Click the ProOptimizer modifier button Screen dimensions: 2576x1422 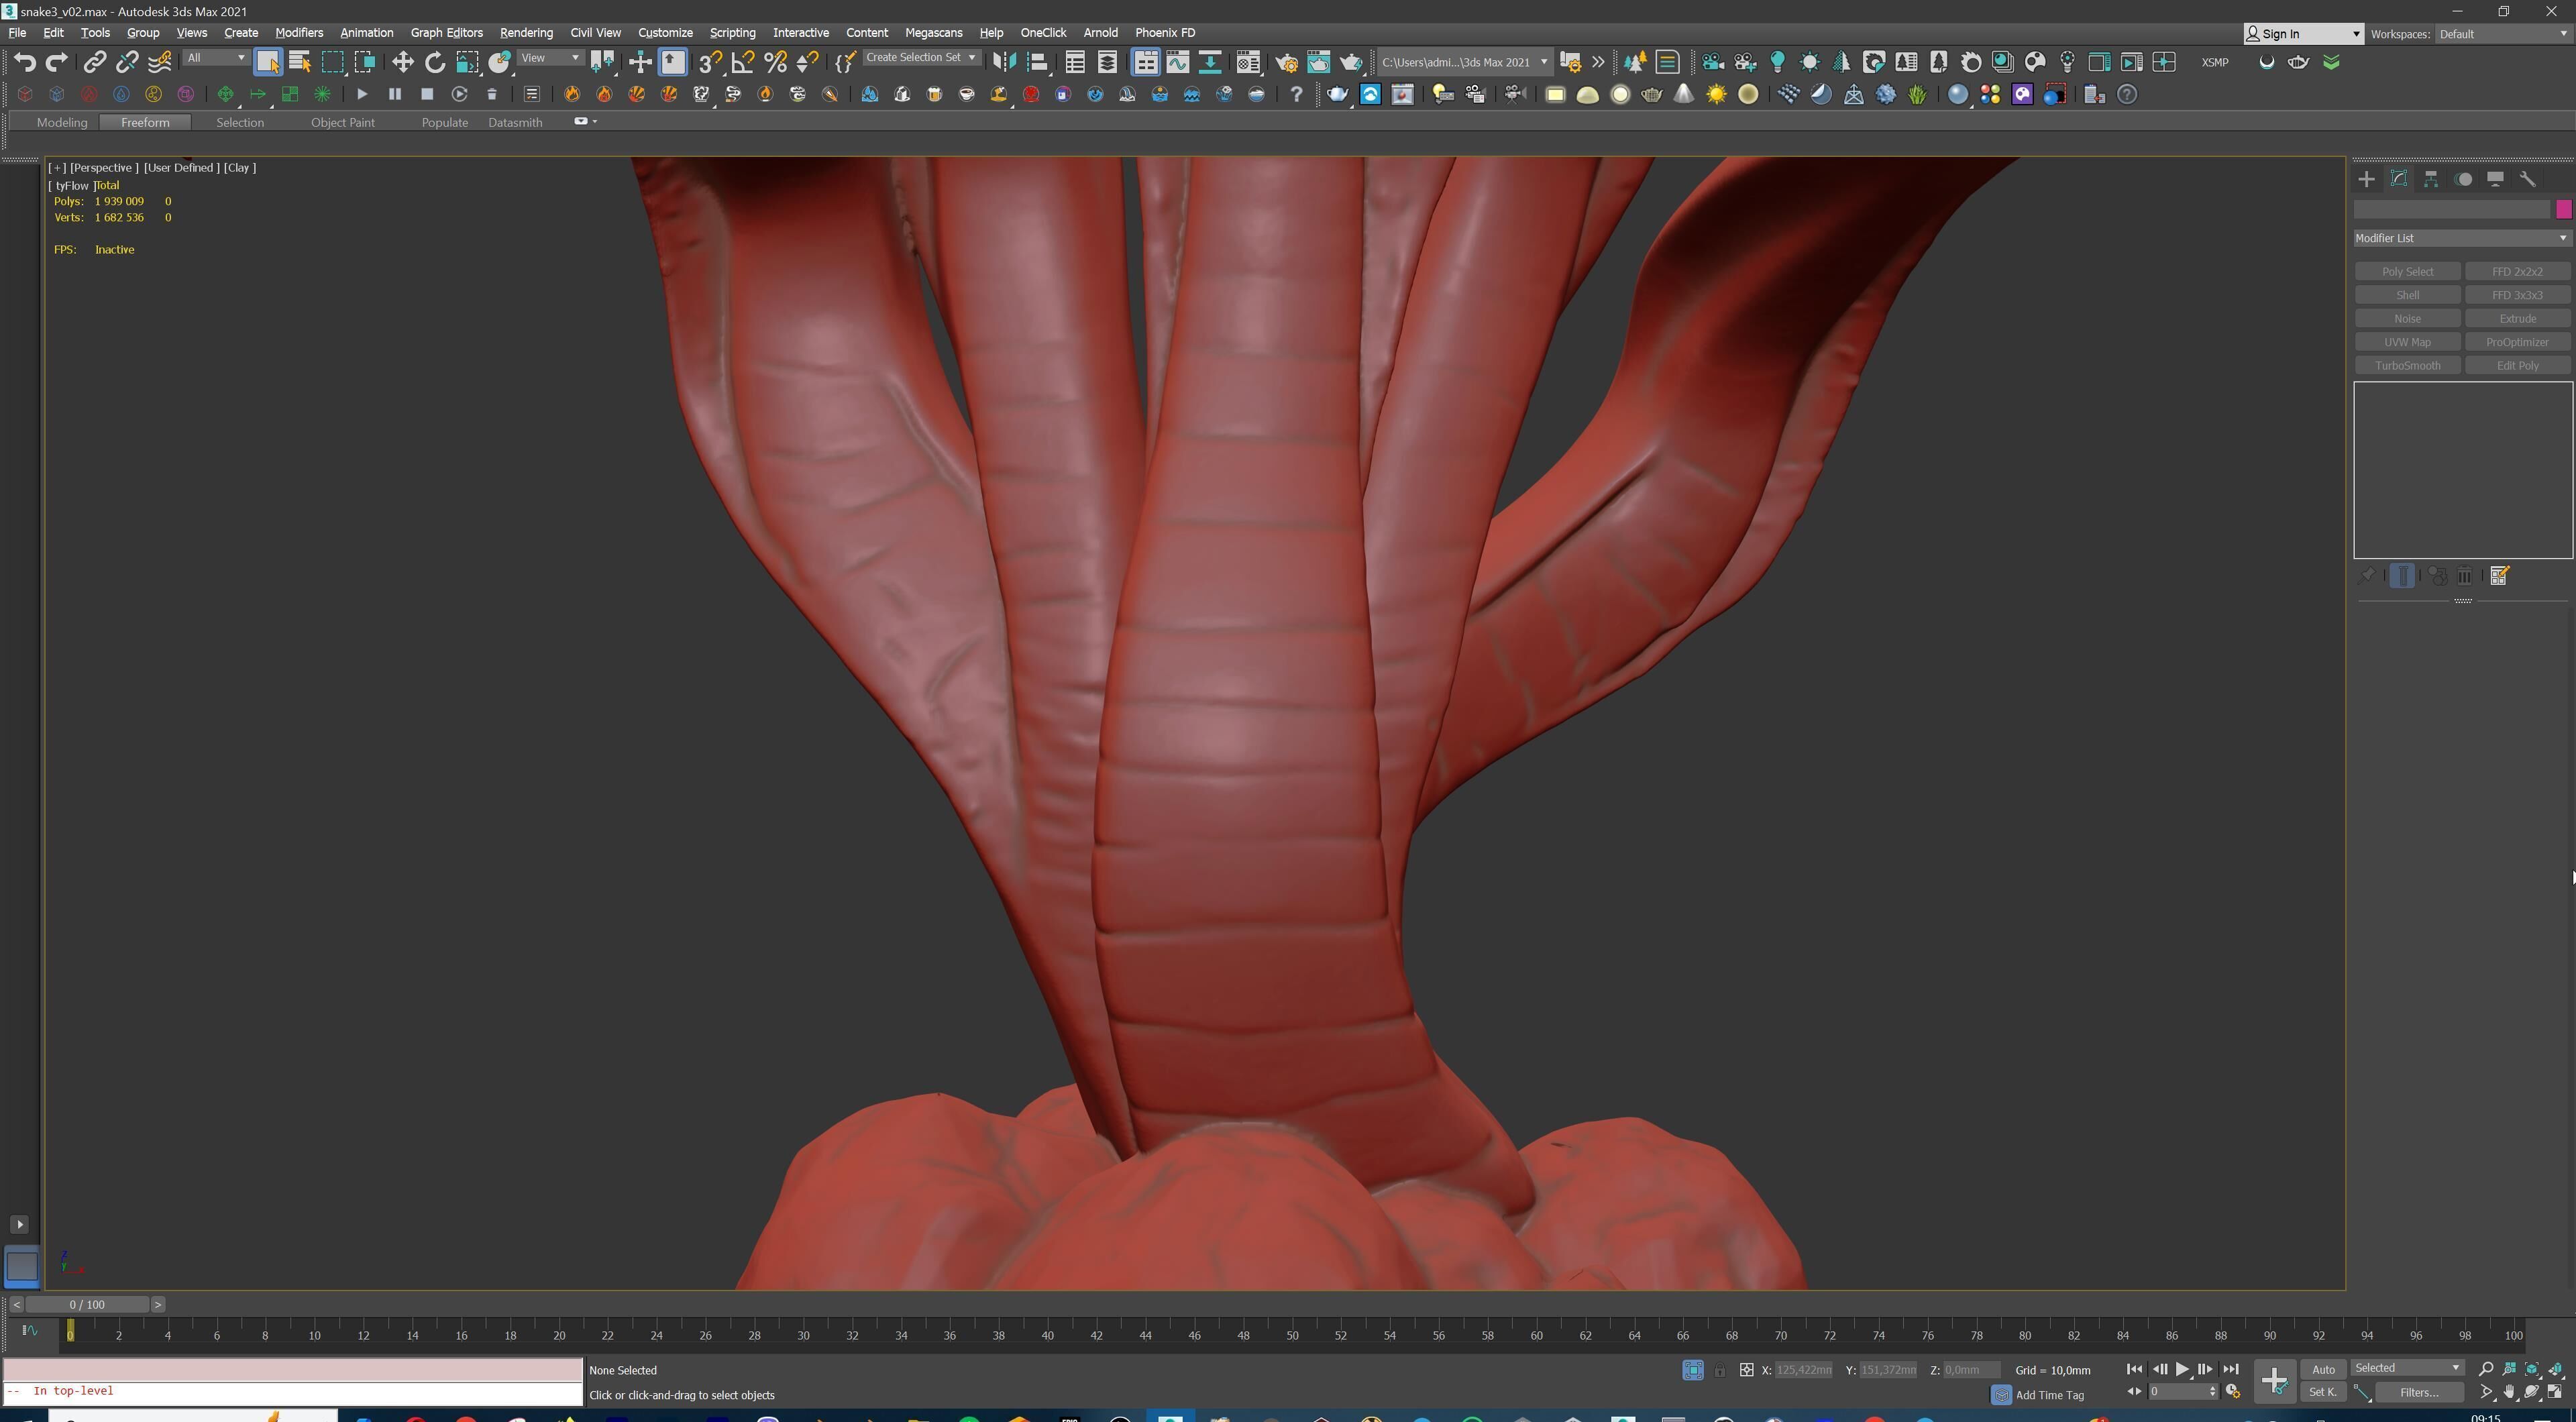(2517, 343)
